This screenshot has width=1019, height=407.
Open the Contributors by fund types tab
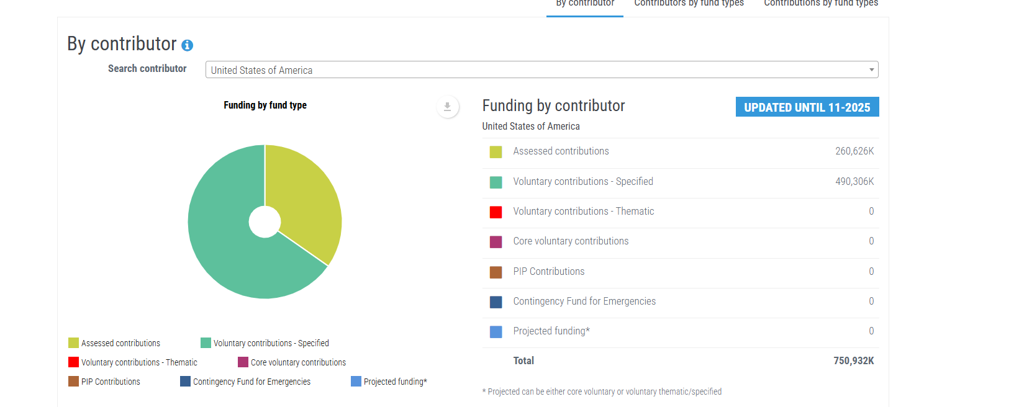(x=689, y=4)
